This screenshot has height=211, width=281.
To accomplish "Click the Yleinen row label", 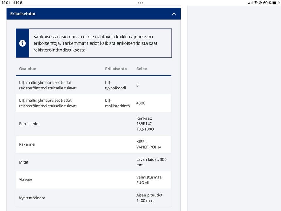I will click(25, 180).
